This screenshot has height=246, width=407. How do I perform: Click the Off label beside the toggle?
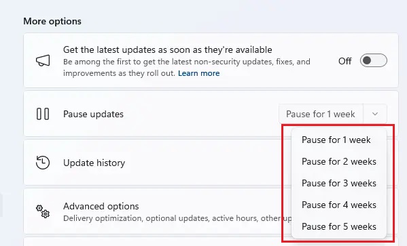(x=344, y=61)
